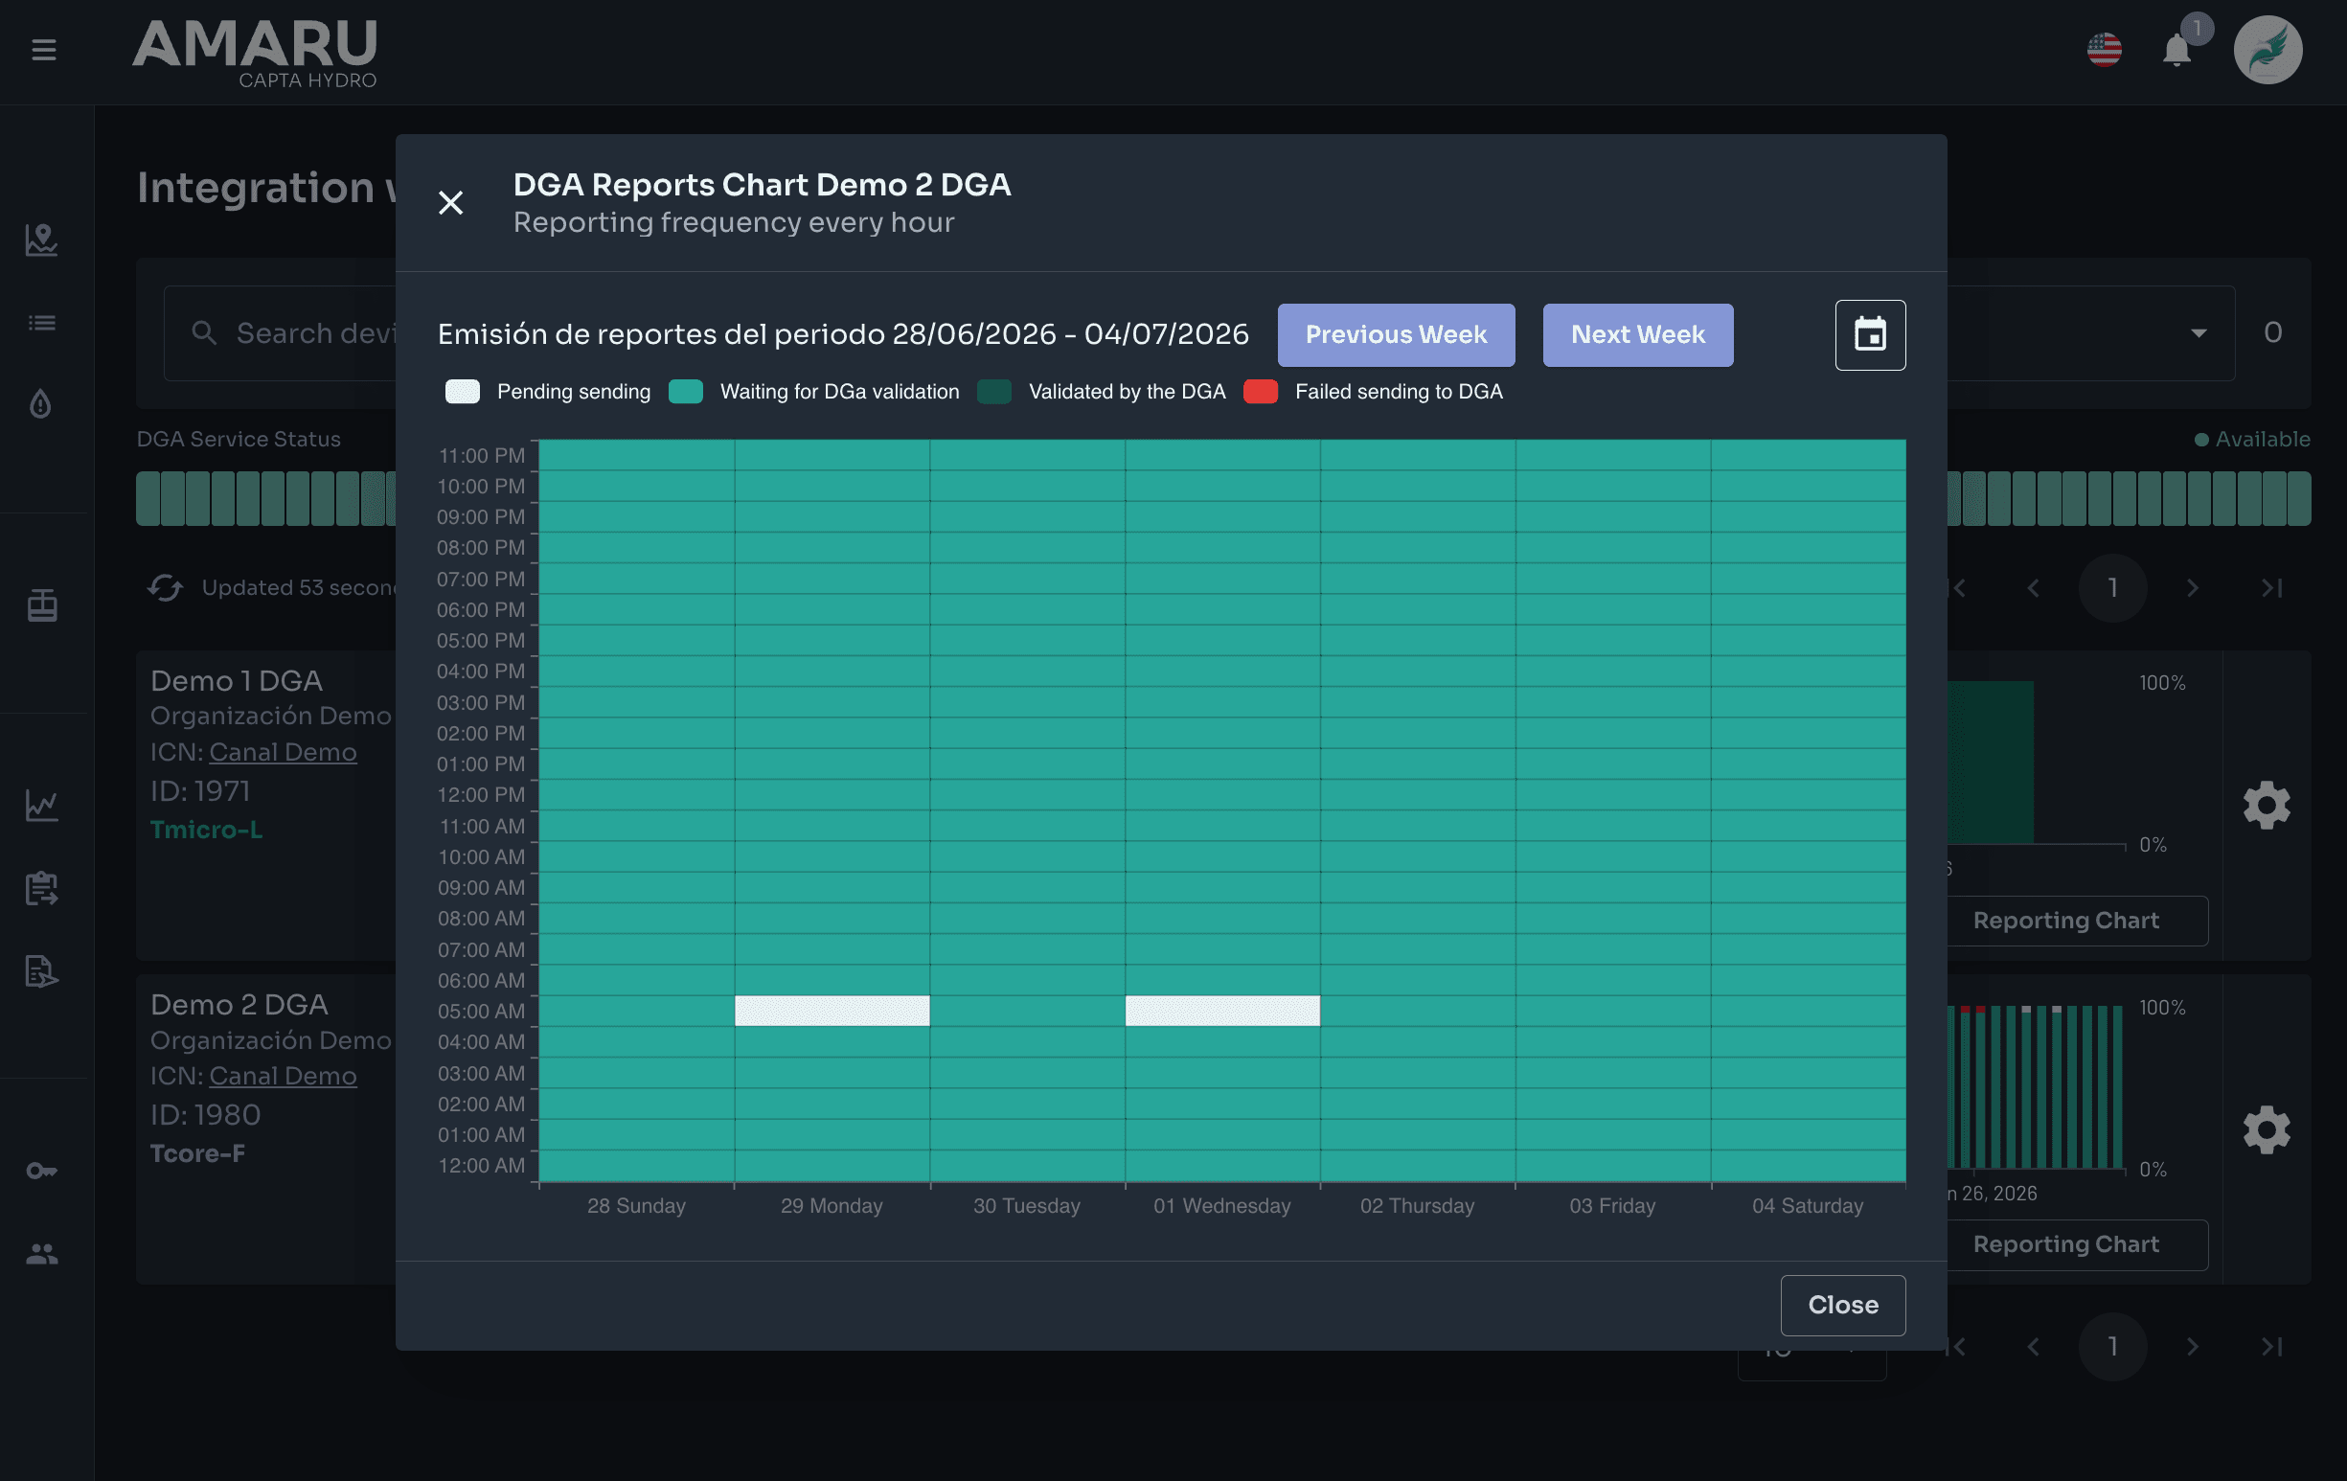The image size is (2347, 1481).
Task: Open the notifications bell
Action: pyautogui.click(x=2176, y=50)
